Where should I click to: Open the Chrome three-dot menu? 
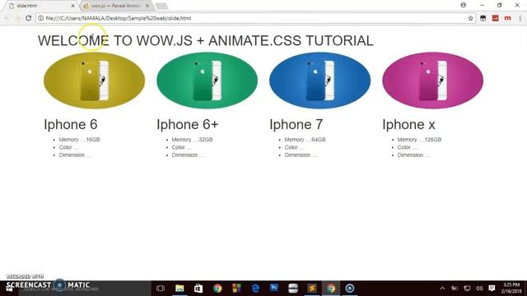coord(520,18)
